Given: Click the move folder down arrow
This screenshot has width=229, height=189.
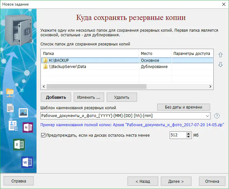Looking at the screenshot, I should [x=221, y=65].
